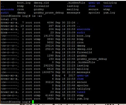Click 'maillog' in the long listing
126x105 pixels.
[x=83, y=69]
